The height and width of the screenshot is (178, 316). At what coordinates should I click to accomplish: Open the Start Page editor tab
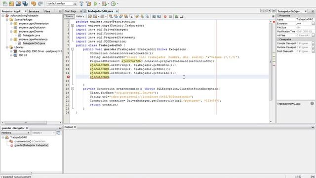71,11
